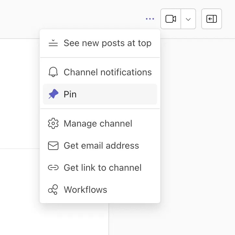
Task: Click the See new posts sort icon
Action: click(x=53, y=43)
